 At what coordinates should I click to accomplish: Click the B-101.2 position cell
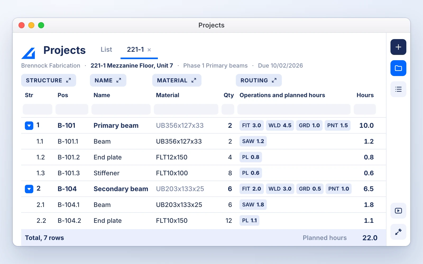click(x=69, y=157)
